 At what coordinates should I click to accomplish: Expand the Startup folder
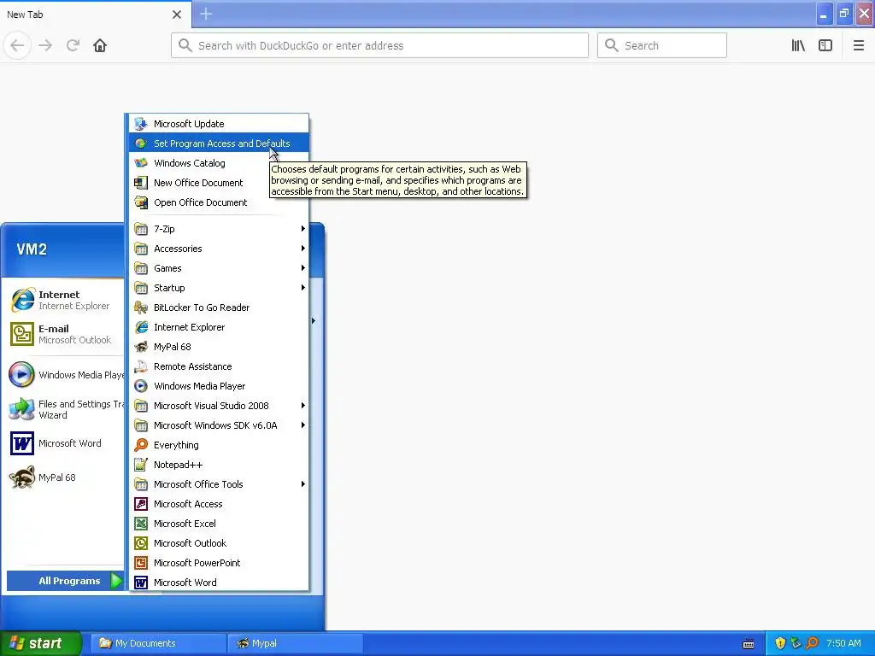click(219, 288)
